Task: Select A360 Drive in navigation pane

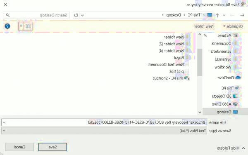Action: 225,104
